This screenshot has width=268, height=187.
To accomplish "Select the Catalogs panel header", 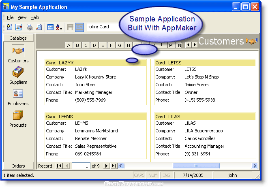I will click(18, 38).
